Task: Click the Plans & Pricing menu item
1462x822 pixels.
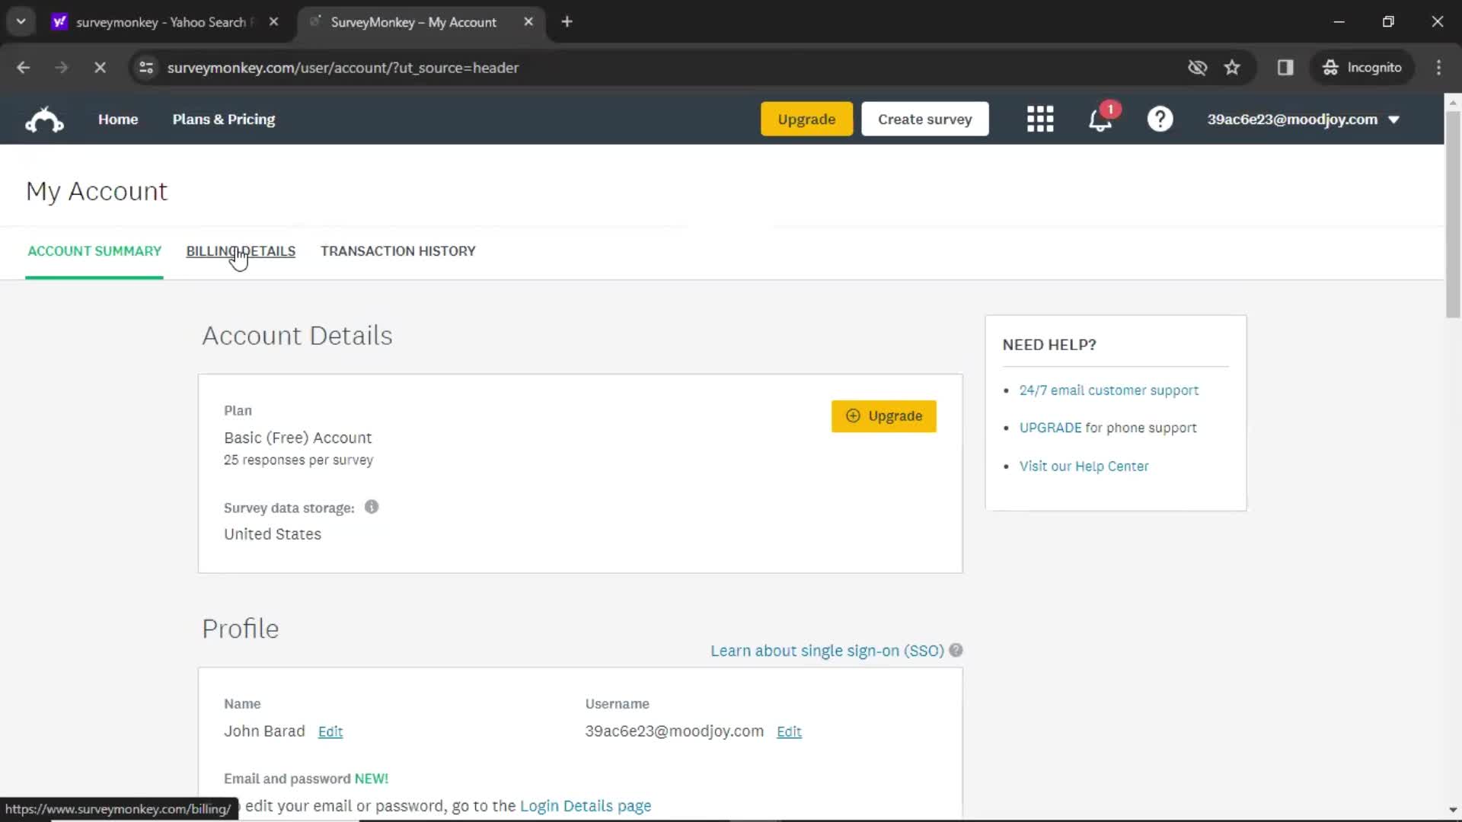Action: coord(223,119)
